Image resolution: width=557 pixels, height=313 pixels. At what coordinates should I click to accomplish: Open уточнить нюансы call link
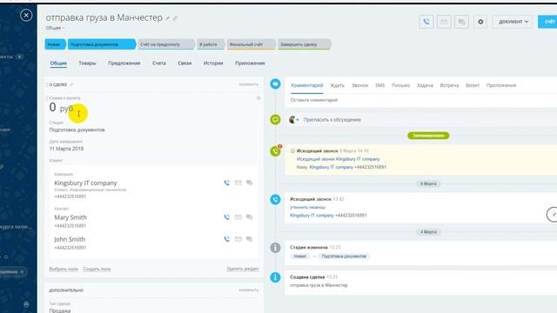(307, 207)
